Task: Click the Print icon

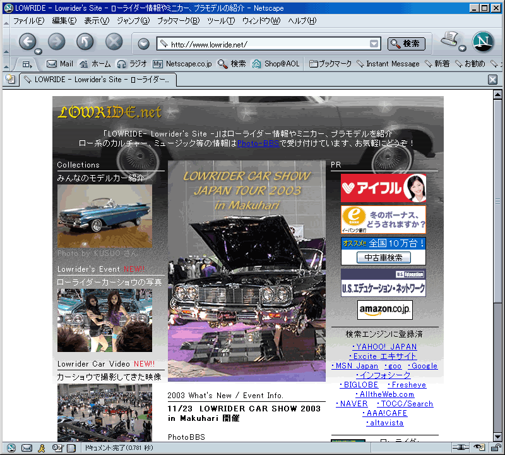Action: point(450,39)
